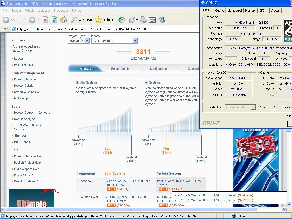Open the Edycja menu
The height and width of the screenshot is (219, 292).
click(x=16, y=11)
